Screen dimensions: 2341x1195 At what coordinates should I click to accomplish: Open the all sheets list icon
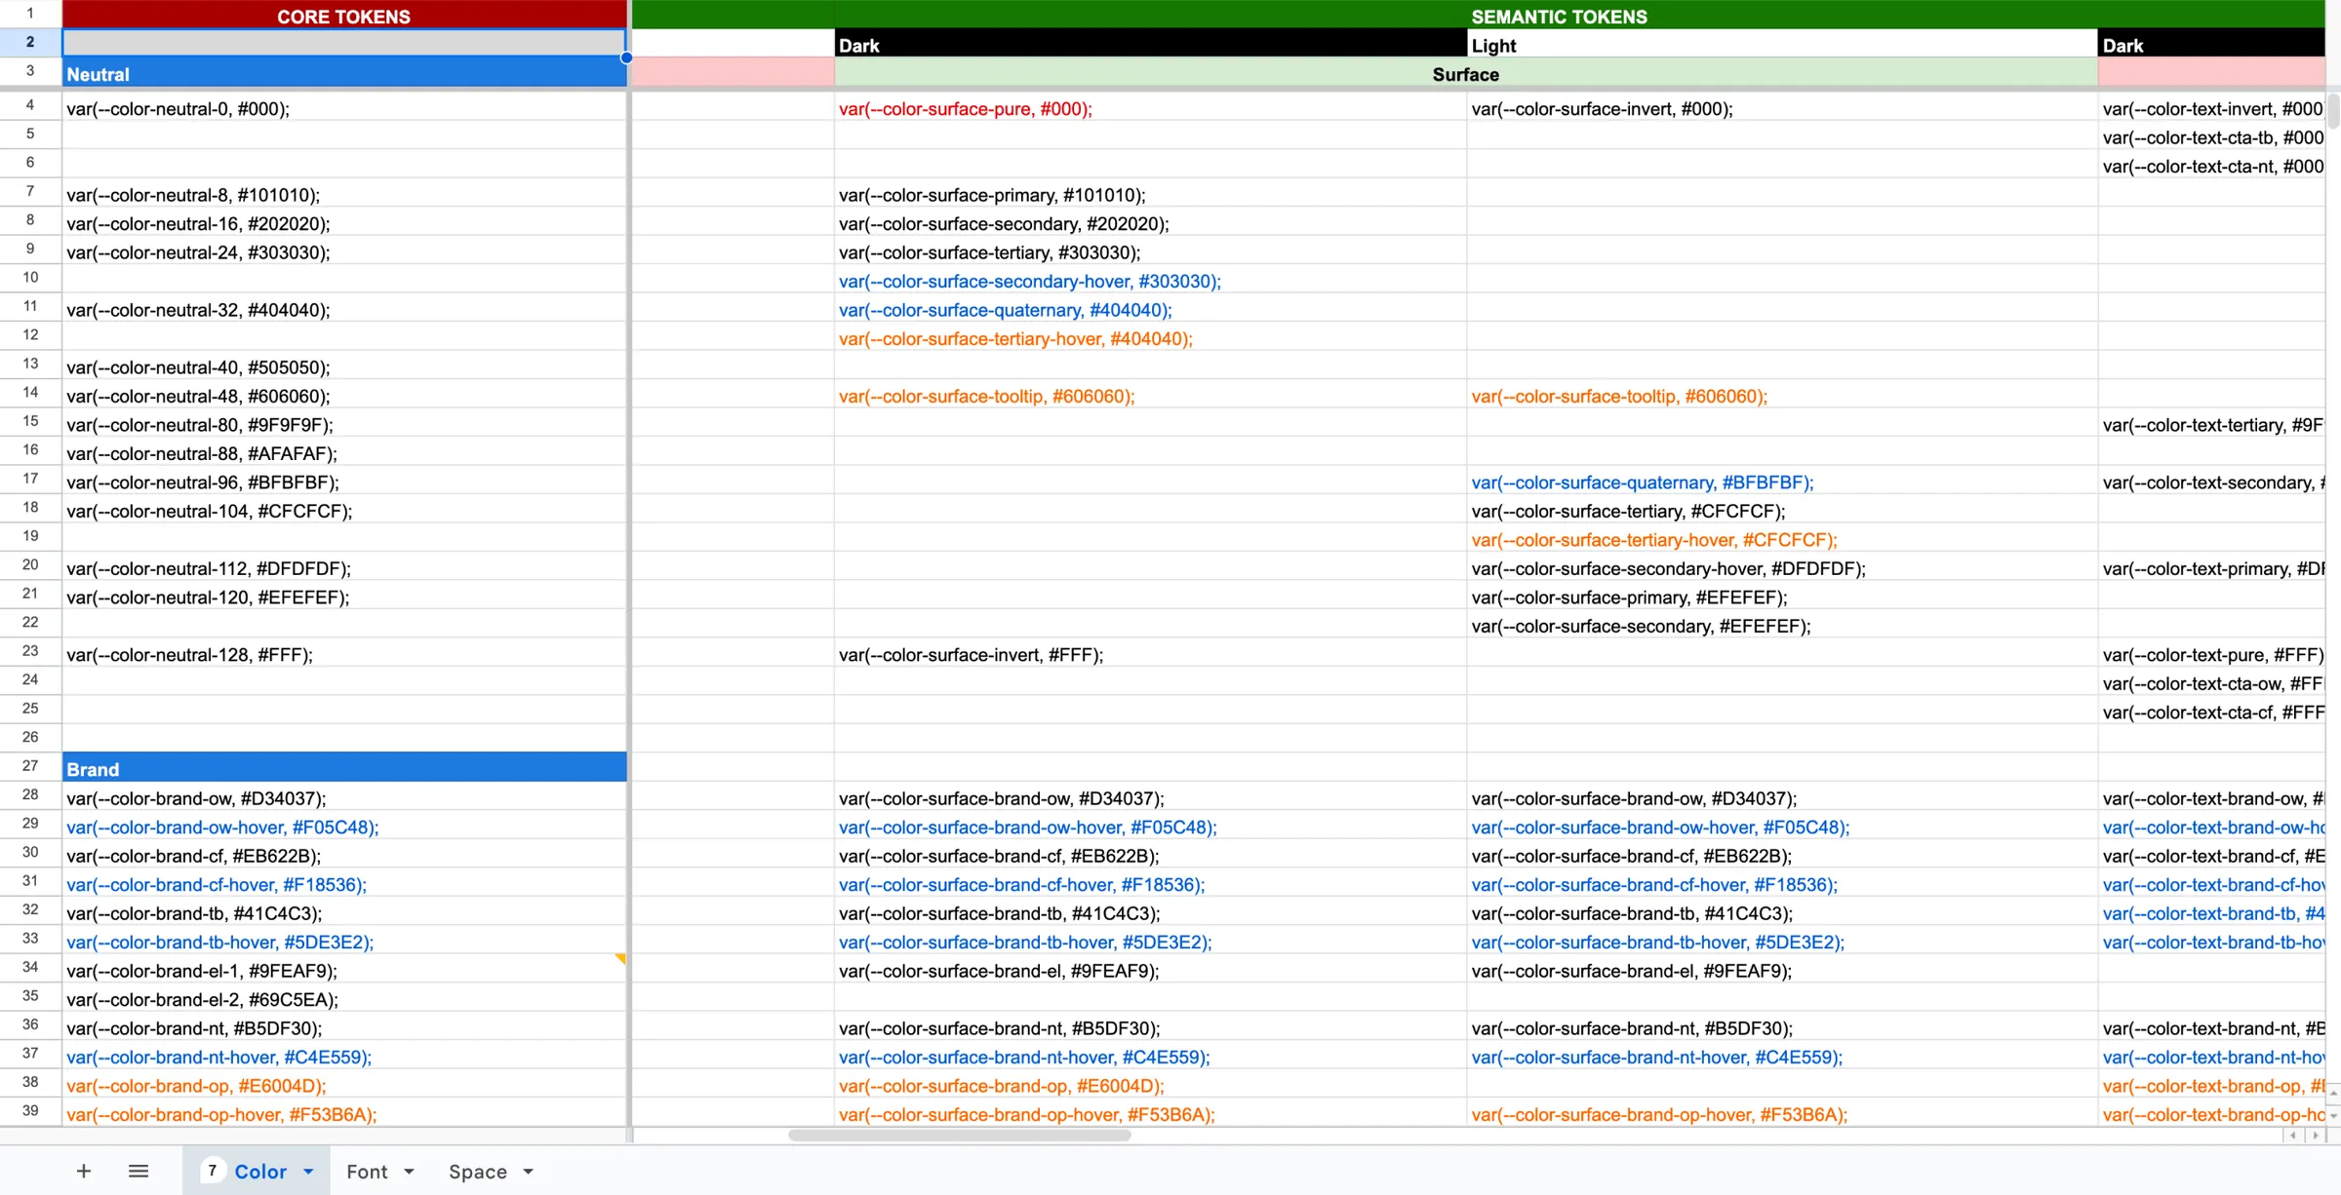[x=139, y=1171]
